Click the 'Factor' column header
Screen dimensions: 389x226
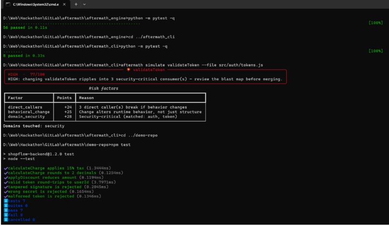click(15, 98)
